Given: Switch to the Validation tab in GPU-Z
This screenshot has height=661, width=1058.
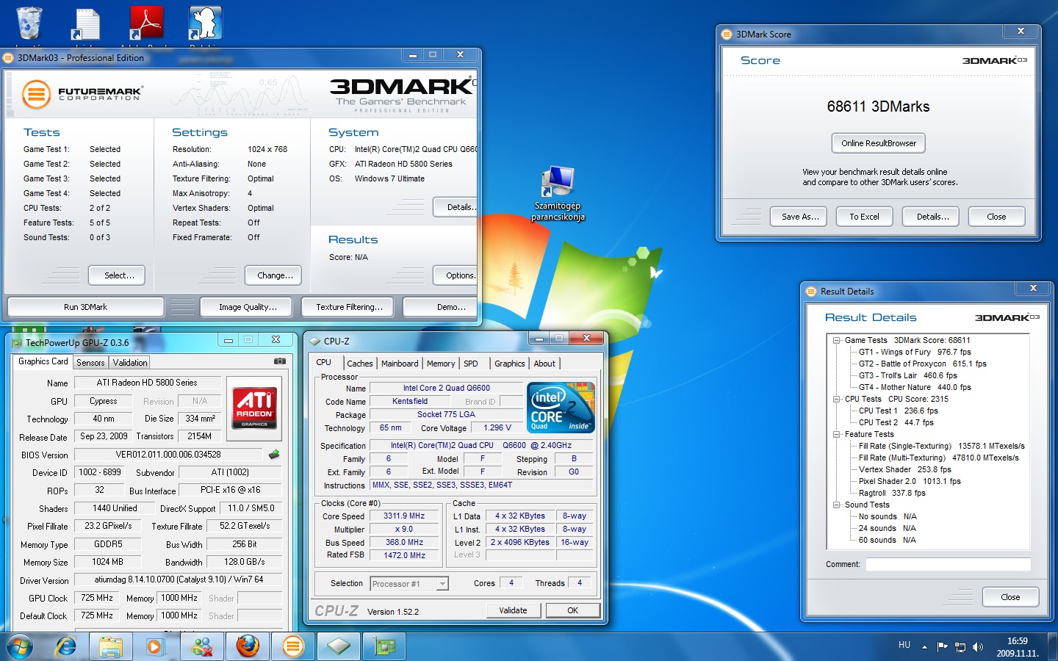Looking at the screenshot, I should point(130,363).
